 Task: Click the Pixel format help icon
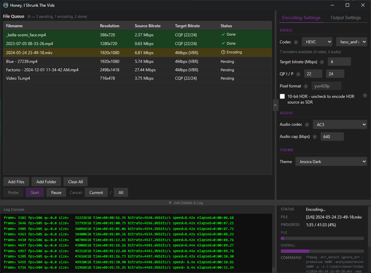(305, 86)
